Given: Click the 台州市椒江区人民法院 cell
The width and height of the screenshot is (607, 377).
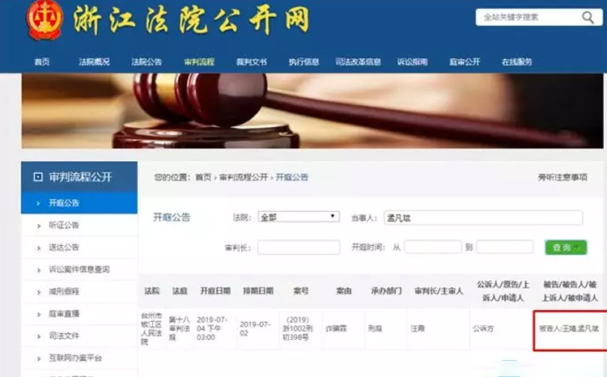Looking at the screenshot, I should click(151, 328).
